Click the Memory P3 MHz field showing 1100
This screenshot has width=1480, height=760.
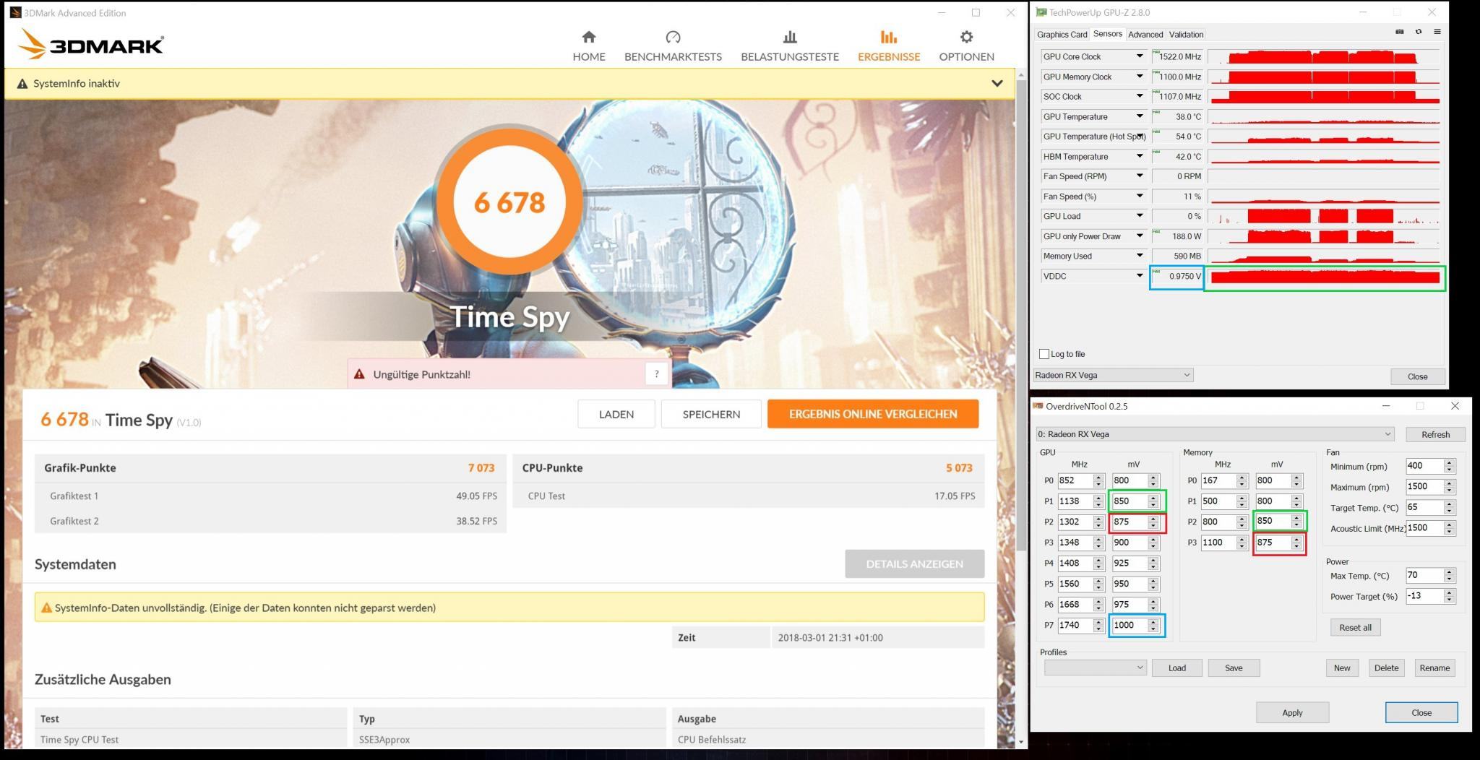1218,543
